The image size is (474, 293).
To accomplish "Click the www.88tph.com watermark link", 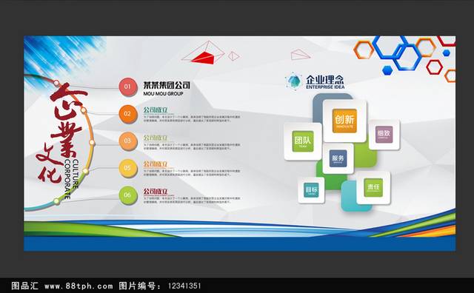I will pos(79,286).
